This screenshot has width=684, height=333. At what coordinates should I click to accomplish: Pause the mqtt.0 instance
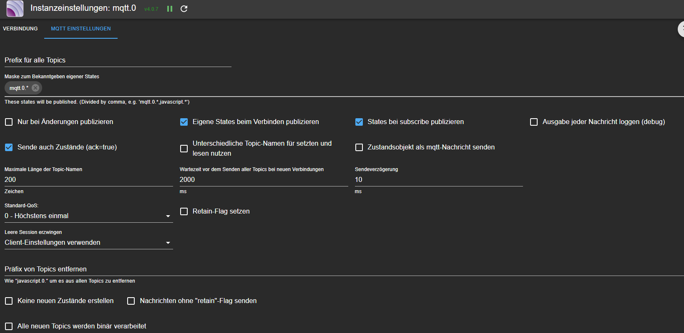tap(170, 9)
